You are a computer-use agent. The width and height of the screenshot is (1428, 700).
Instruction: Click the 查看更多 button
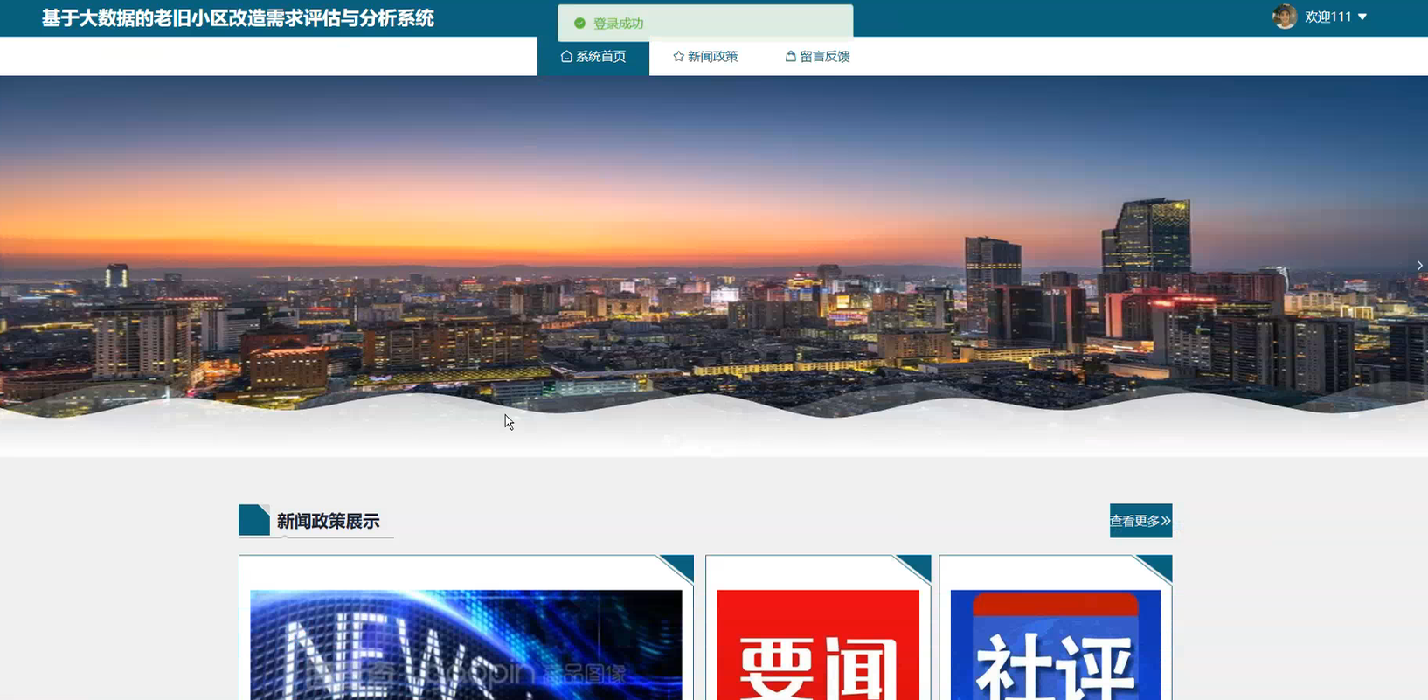click(1140, 521)
